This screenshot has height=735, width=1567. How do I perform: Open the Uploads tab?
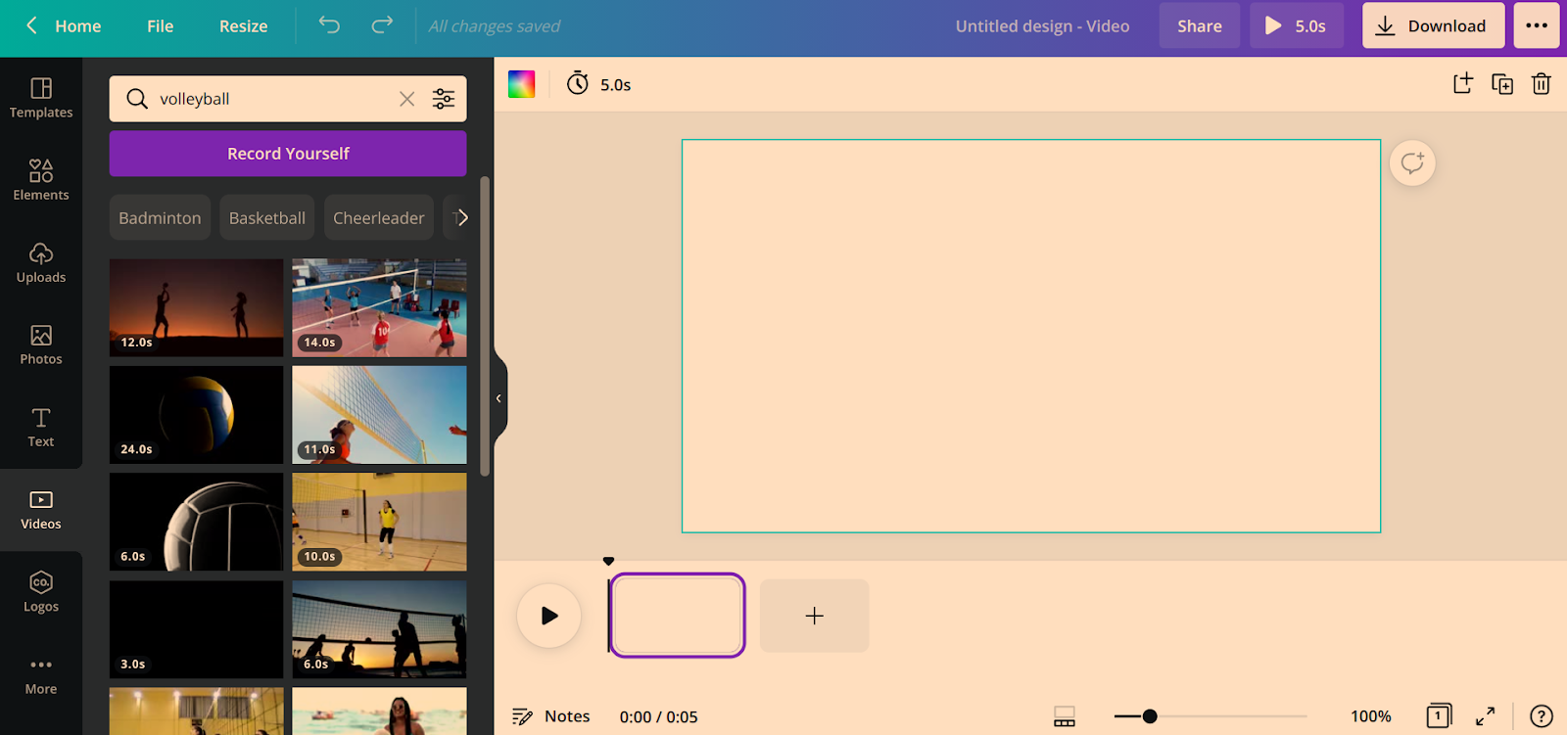coord(41,262)
